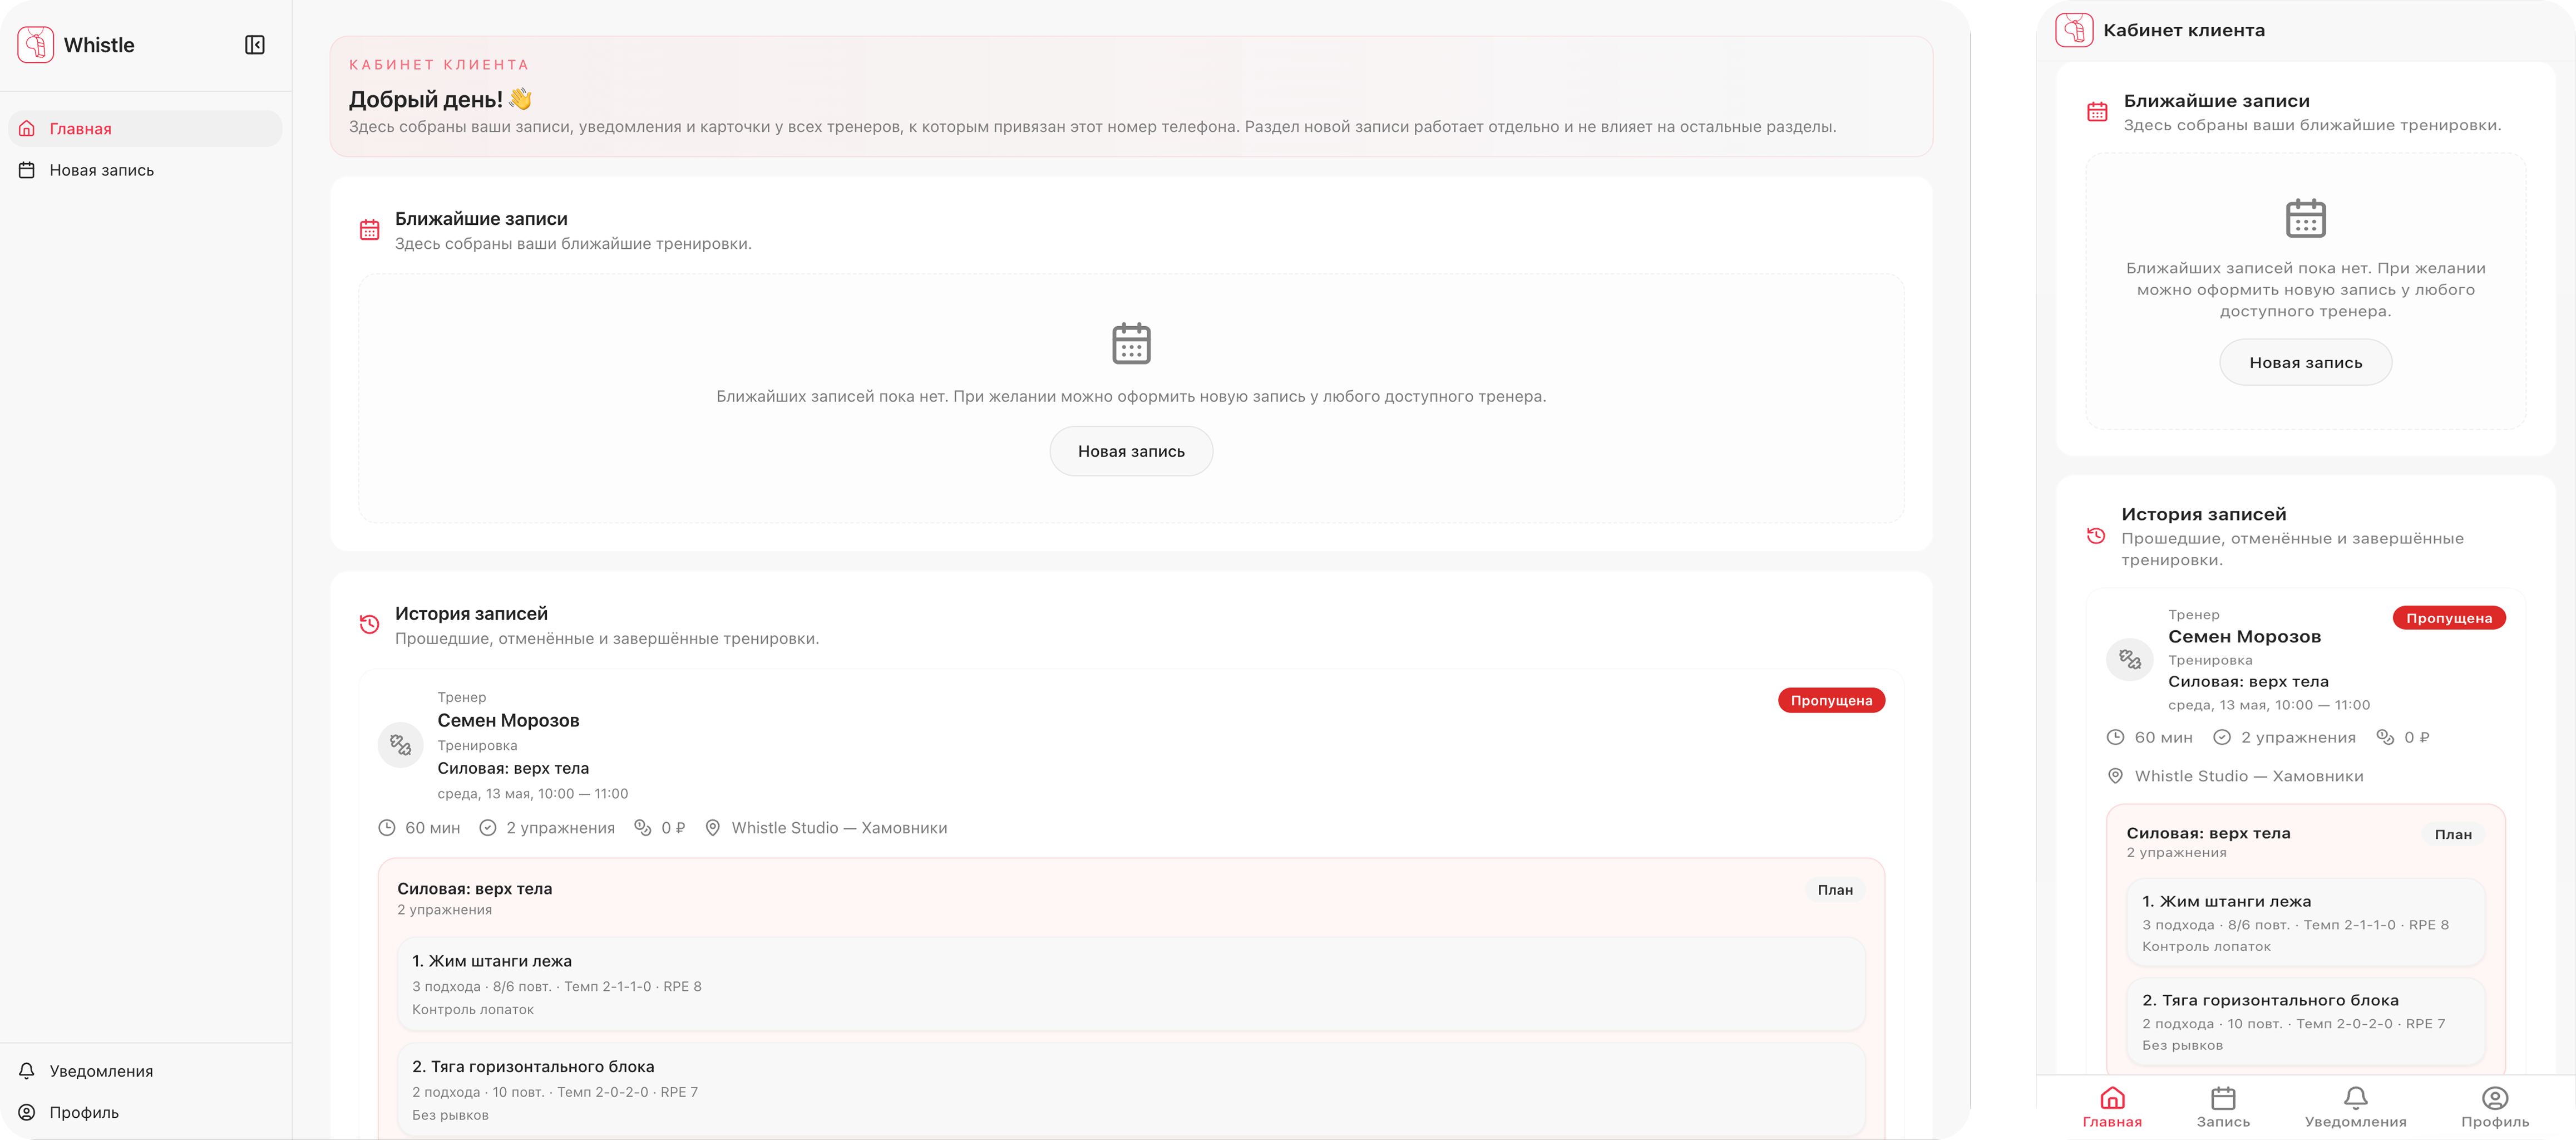Switch to Профиль tab in mobile bottom bar
Viewport: 2576px width, 1140px height.
point(2495,1108)
